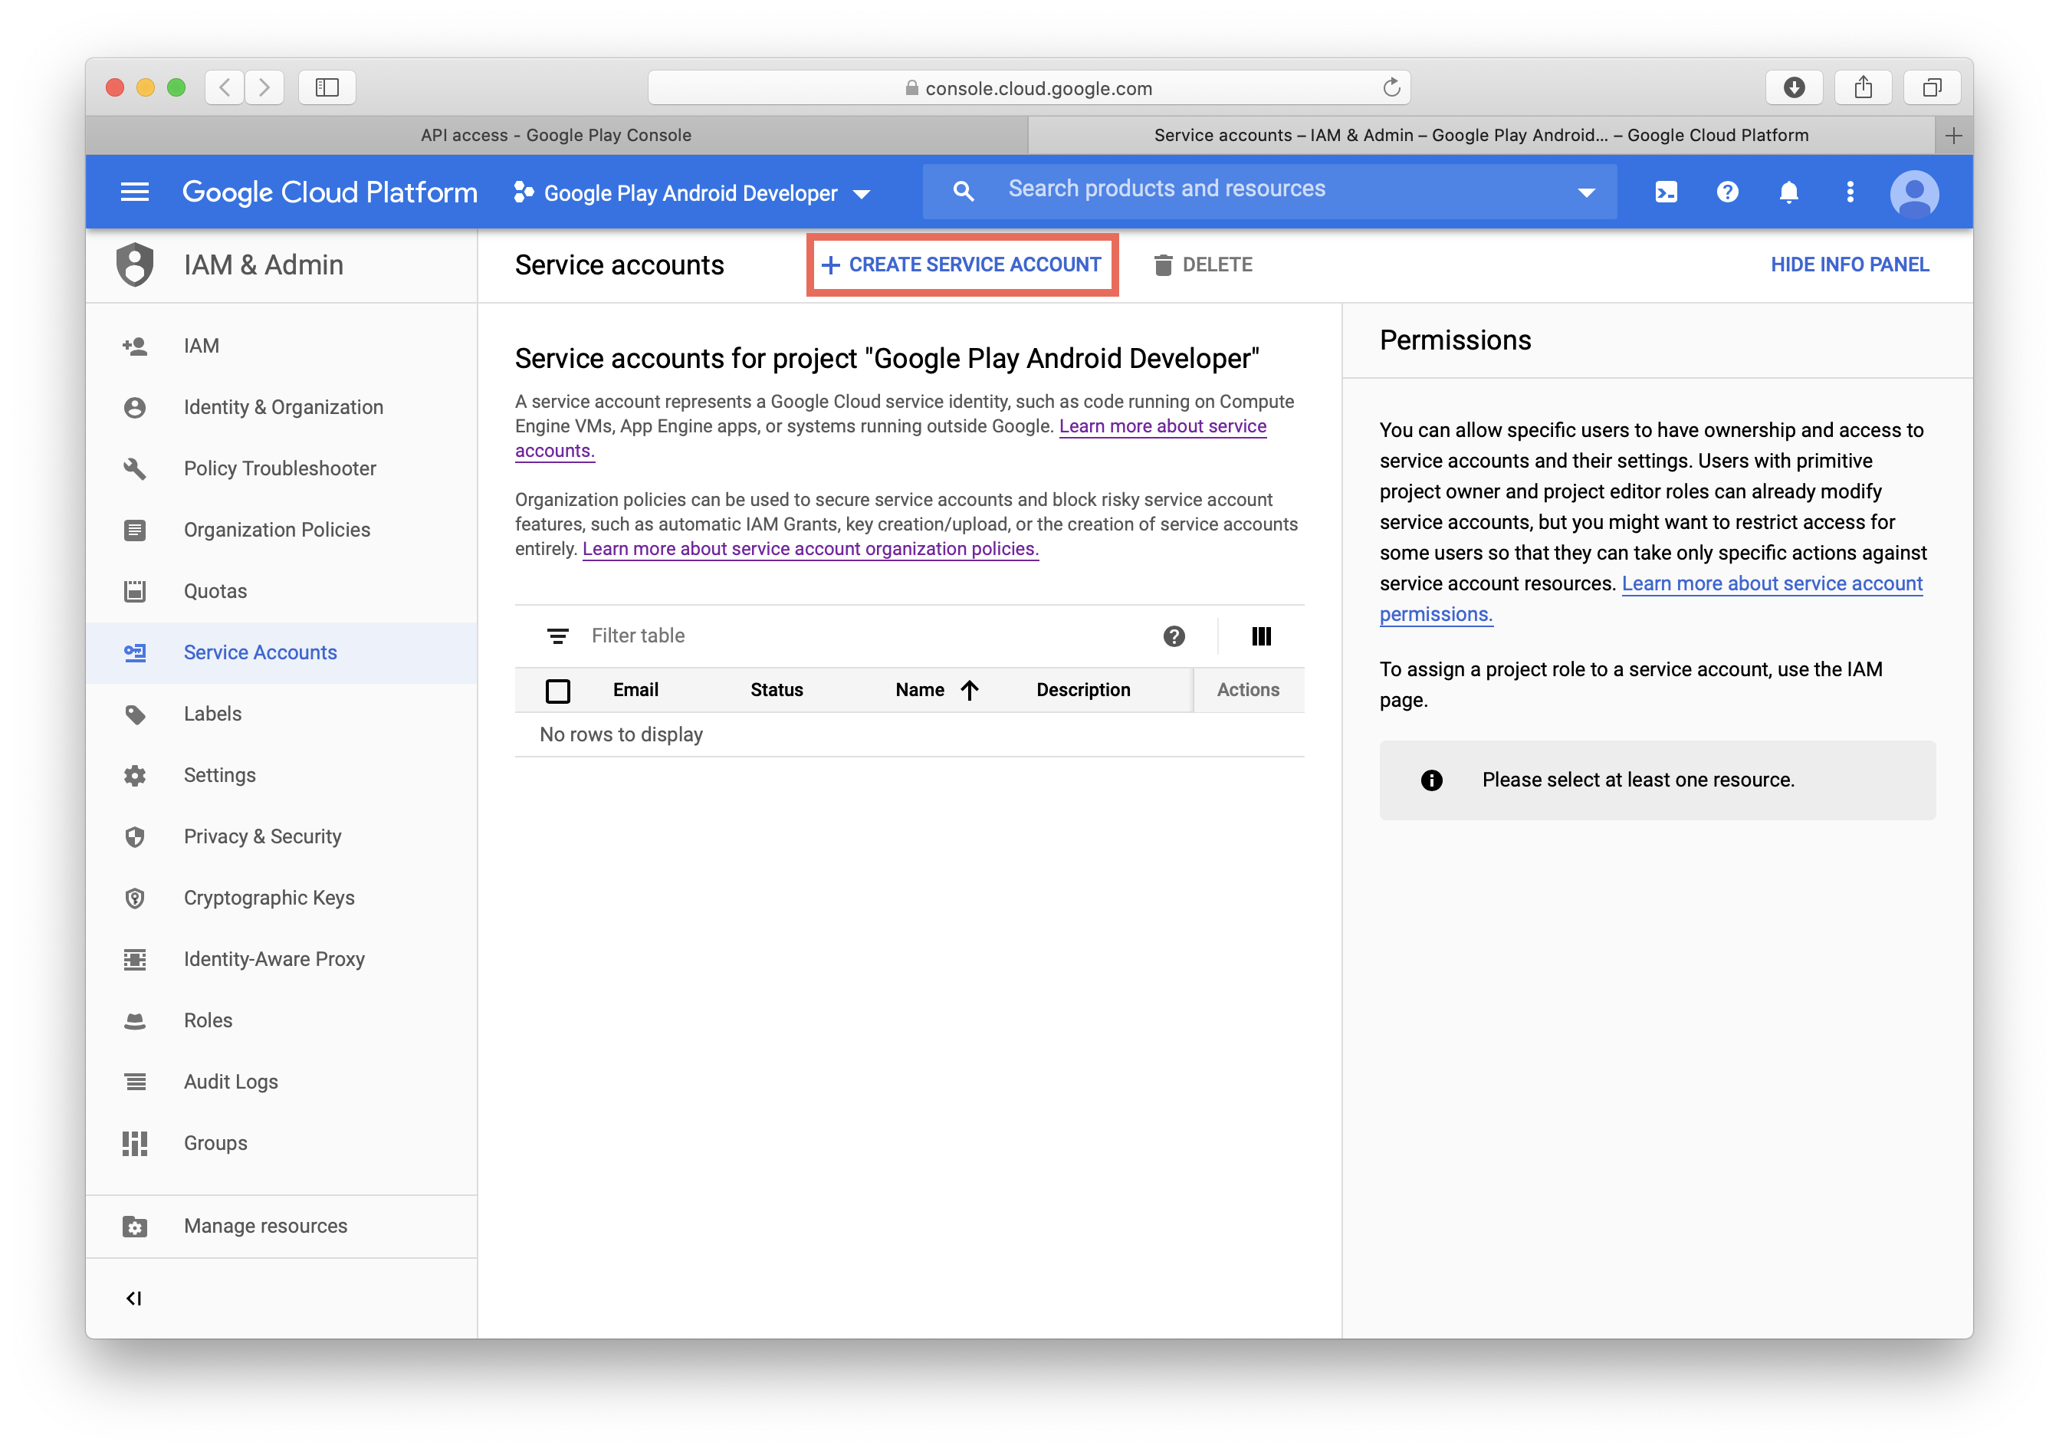2059x1452 pixels.
Task: Click the notifications bell icon
Action: [x=1788, y=192]
